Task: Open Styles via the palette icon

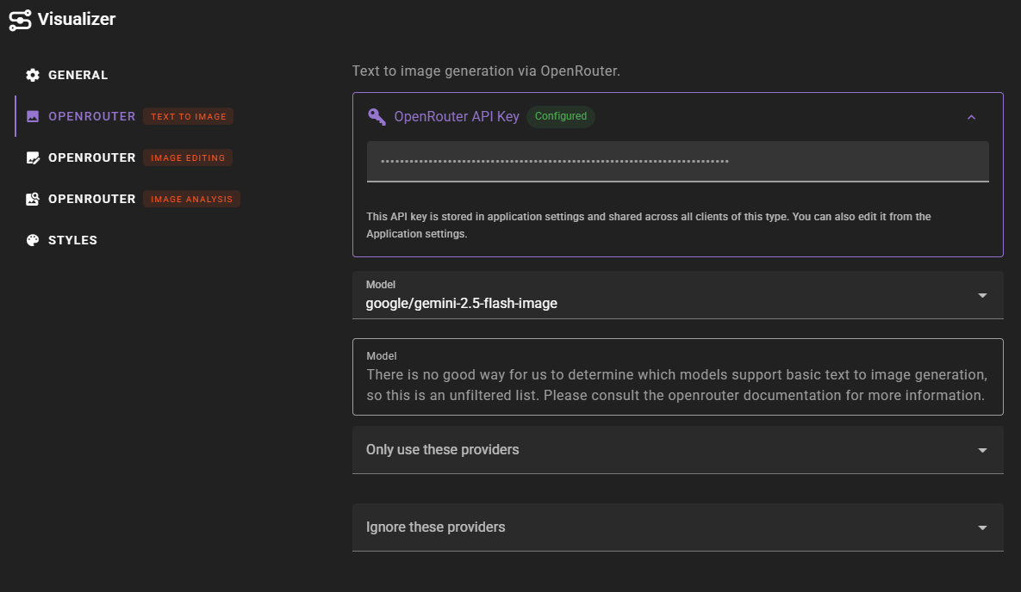Action: click(x=33, y=240)
